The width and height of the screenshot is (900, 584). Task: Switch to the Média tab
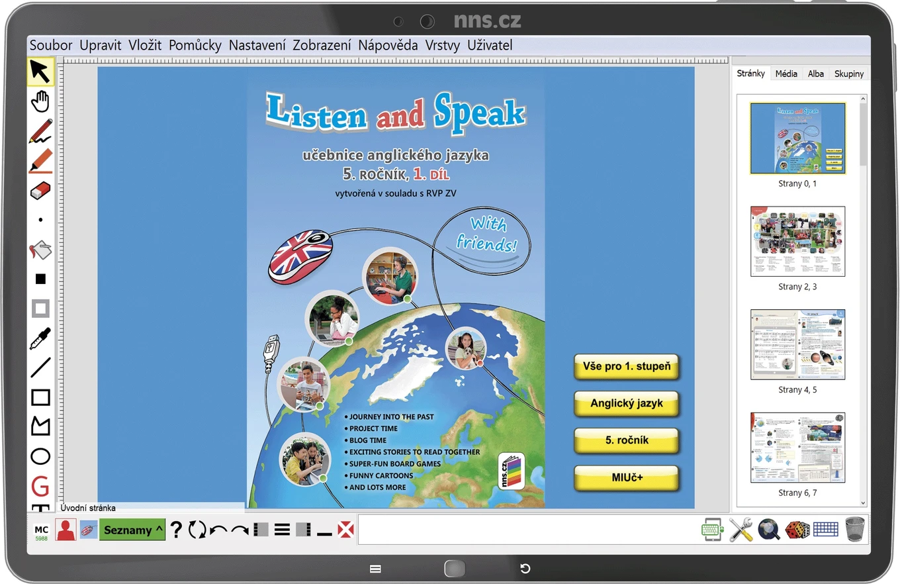pos(786,73)
